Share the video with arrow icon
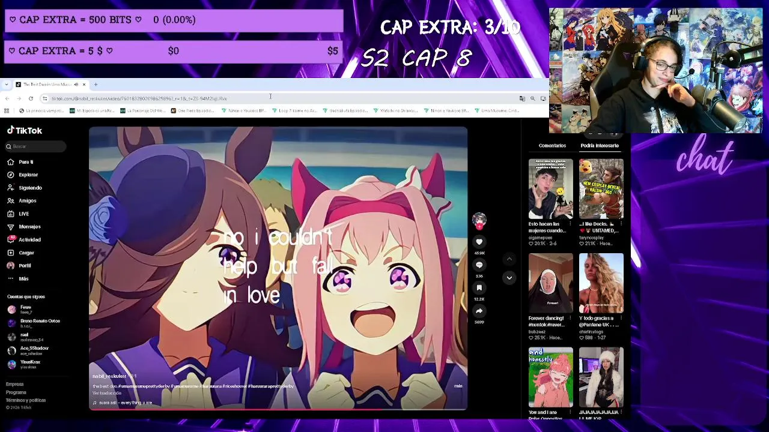The height and width of the screenshot is (432, 769). click(x=479, y=311)
